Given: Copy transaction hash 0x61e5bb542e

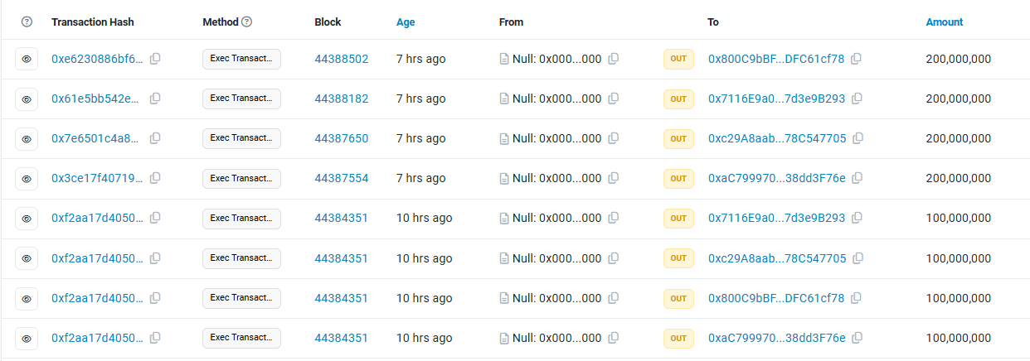Looking at the screenshot, I should pos(155,99).
